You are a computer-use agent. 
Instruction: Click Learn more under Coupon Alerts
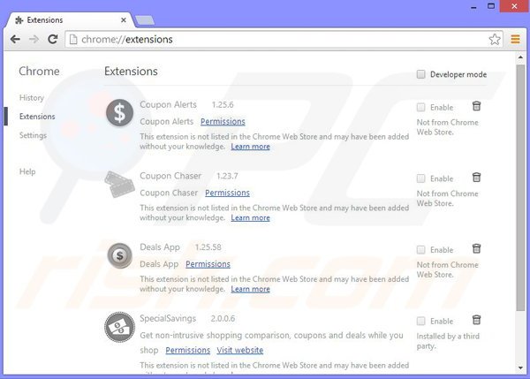(x=251, y=147)
